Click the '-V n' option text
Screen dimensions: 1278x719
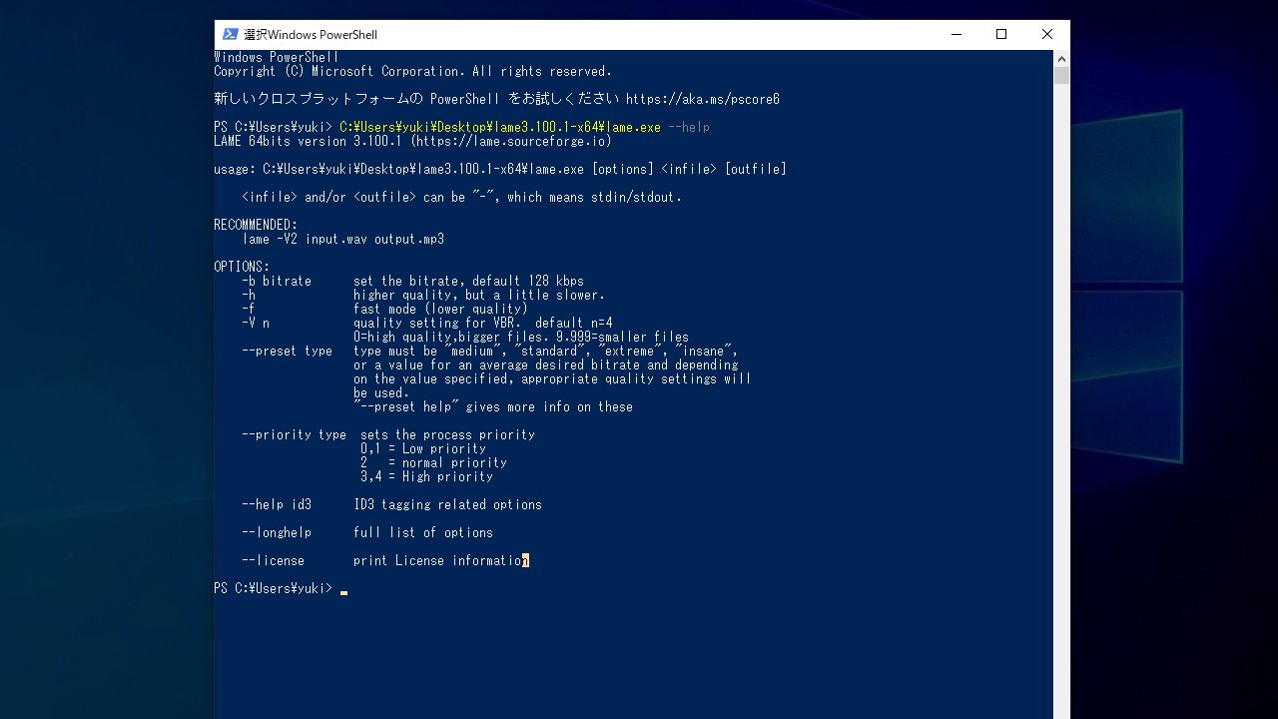pos(256,323)
